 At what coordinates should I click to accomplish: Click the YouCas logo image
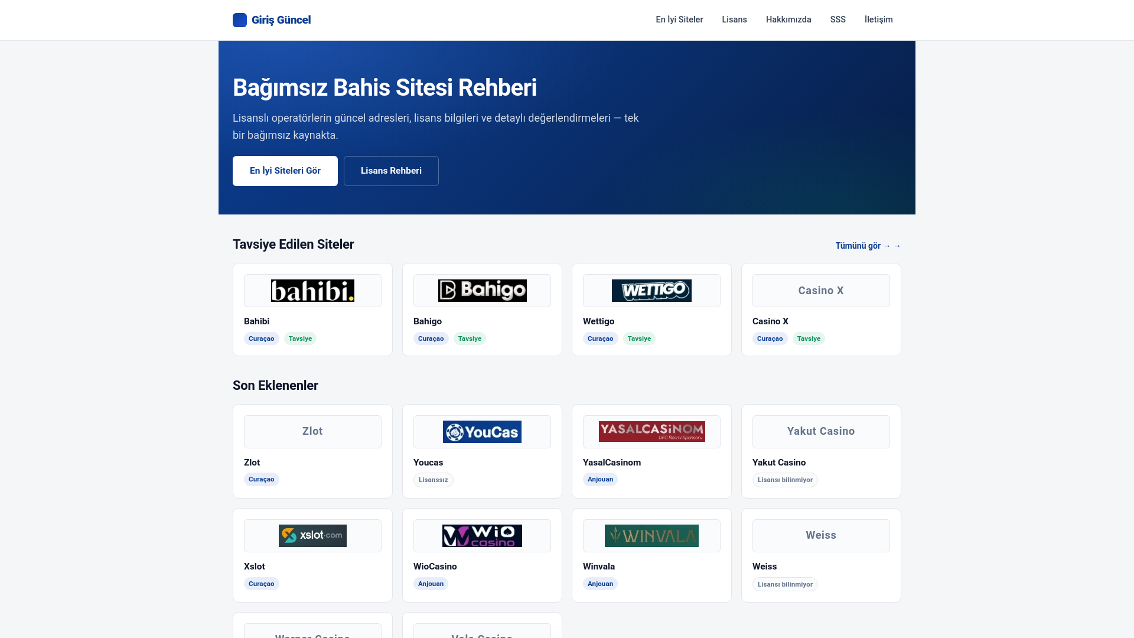482,432
